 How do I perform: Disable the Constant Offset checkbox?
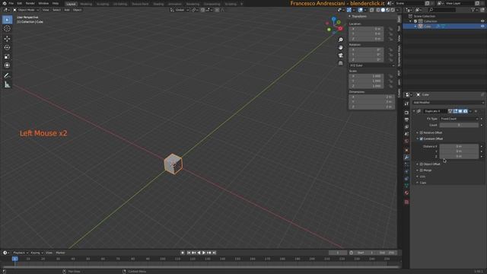[421, 139]
